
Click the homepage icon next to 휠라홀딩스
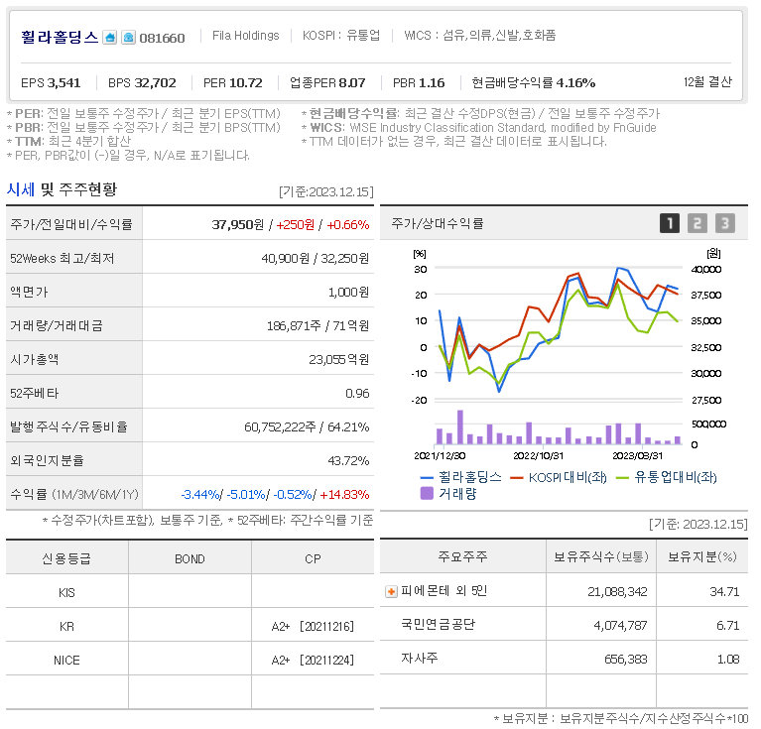110,38
